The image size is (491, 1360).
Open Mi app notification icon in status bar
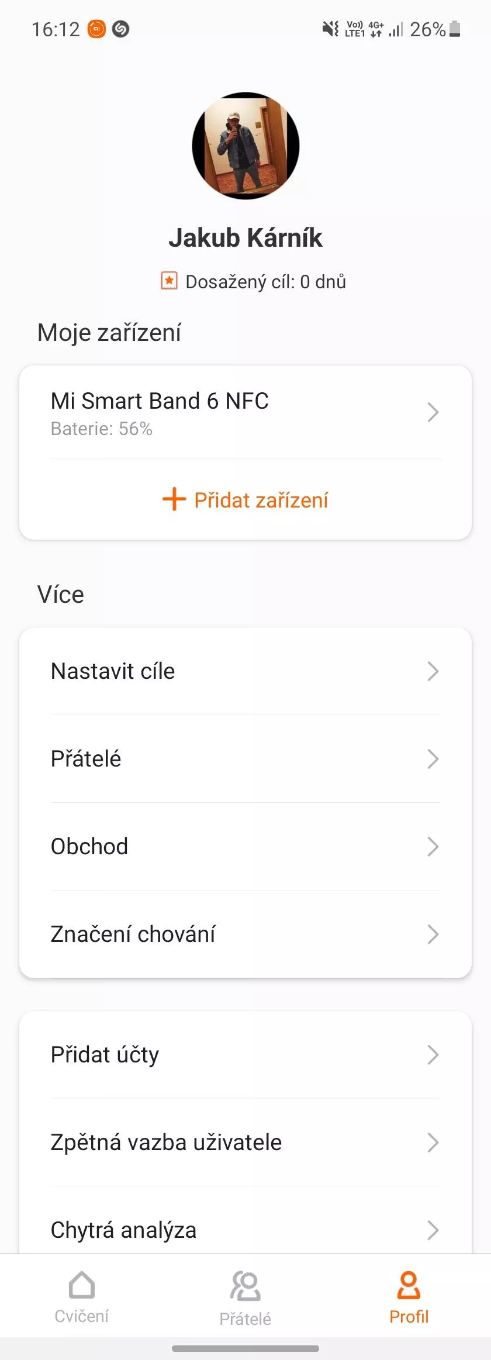point(96,29)
